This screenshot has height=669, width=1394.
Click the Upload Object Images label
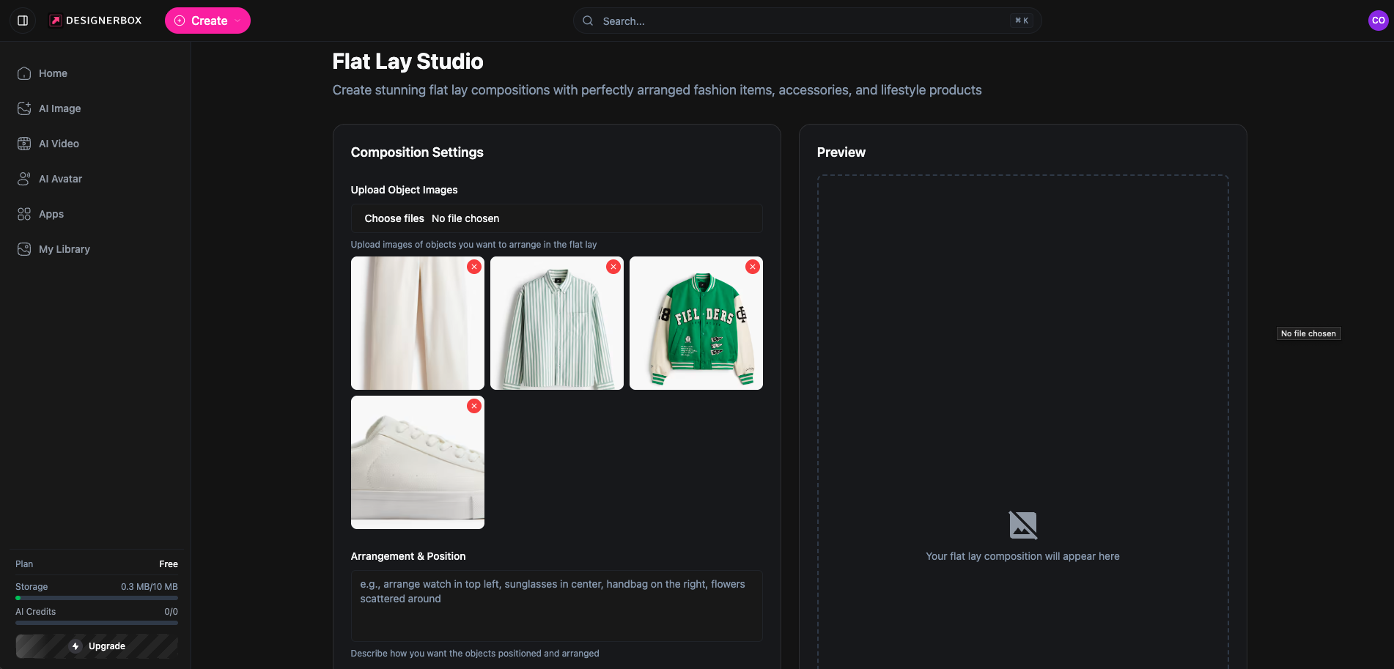tap(404, 190)
